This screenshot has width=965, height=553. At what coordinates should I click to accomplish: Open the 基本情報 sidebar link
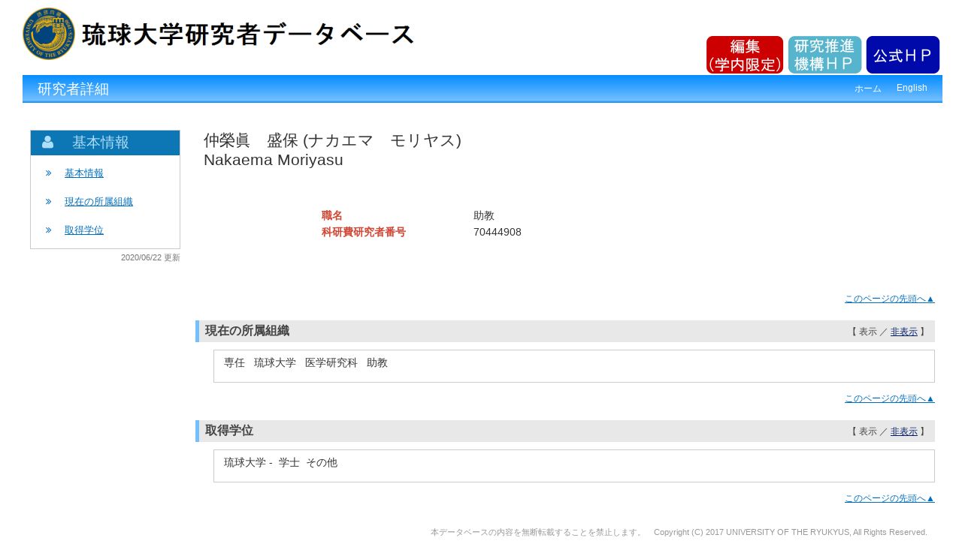point(84,173)
